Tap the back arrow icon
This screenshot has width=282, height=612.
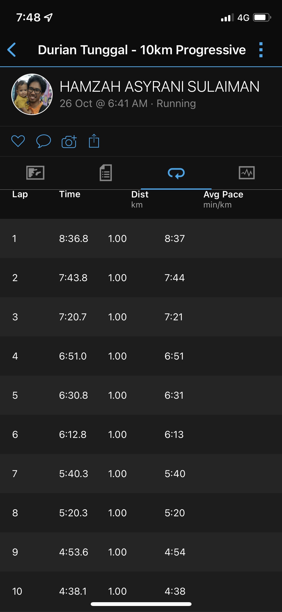coord(12,50)
